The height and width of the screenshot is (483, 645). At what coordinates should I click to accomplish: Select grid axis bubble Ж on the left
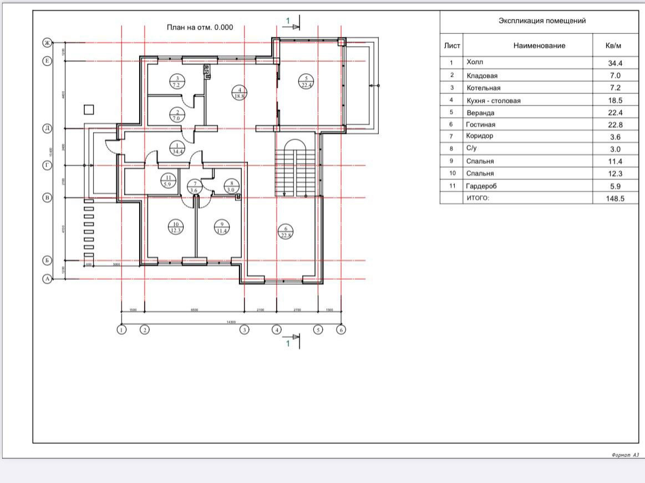pos(47,43)
